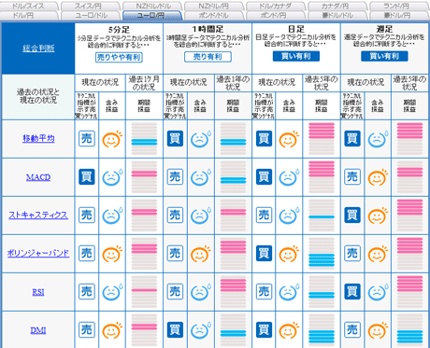This screenshot has width=430, height=348.
Task: Click the 日足 買 signal icon in ボリンジャーバンド row
Action: point(264,253)
